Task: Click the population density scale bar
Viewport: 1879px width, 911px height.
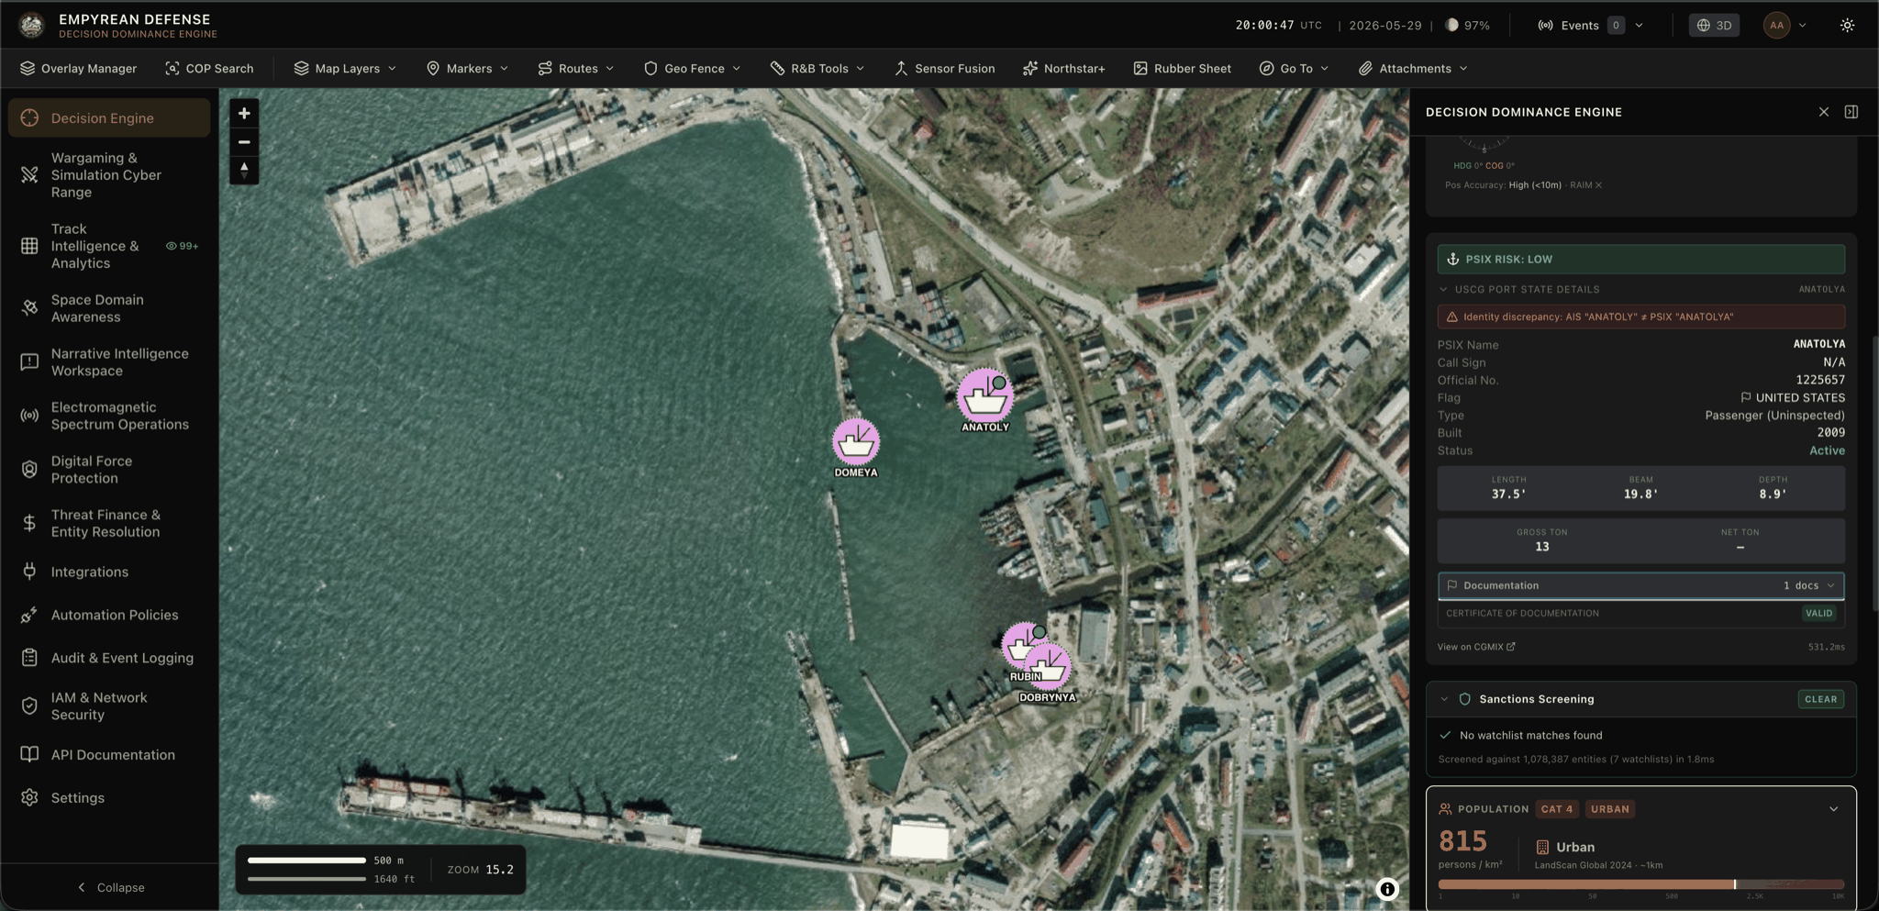Action: point(1640,884)
